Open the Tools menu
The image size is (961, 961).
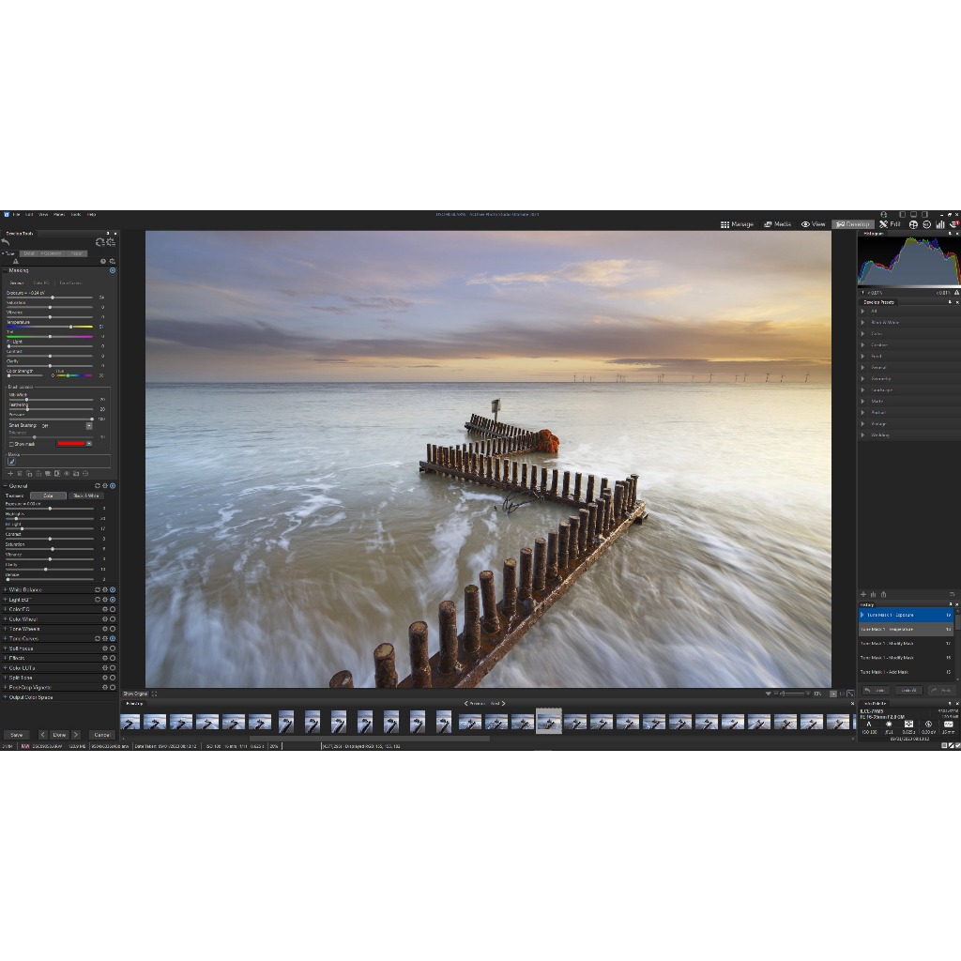click(x=76, y=214)
